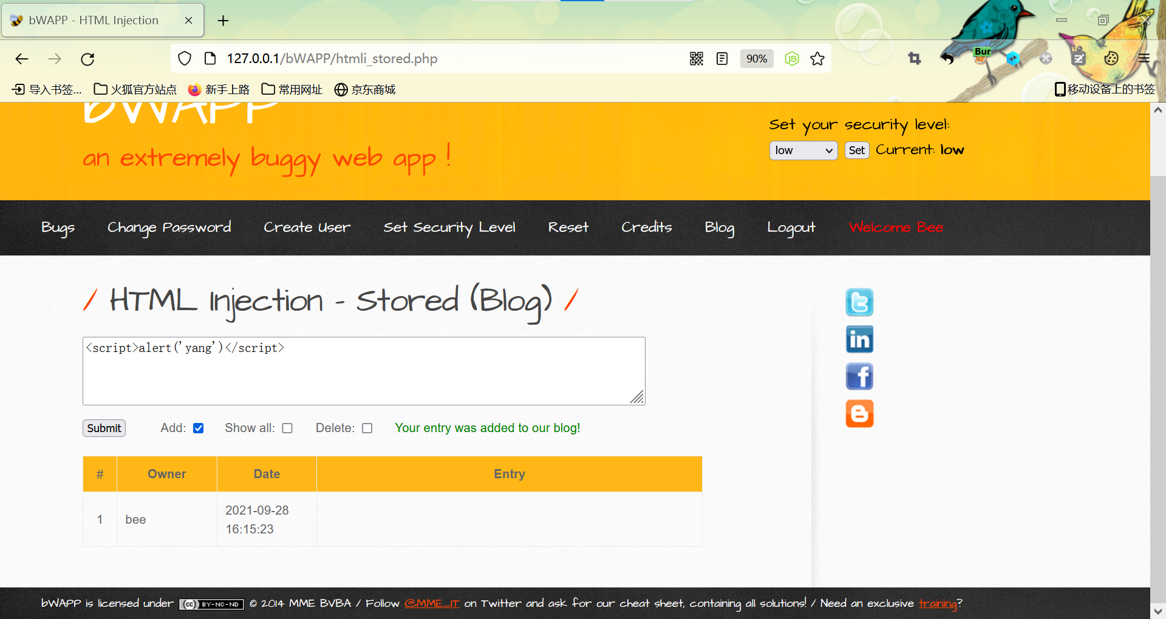Select the bWAPP HTML Injection tab
1166x619 pixels.
103,21
